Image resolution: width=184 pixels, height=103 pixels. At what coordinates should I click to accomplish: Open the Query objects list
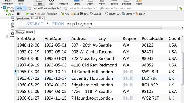(90, 3)
